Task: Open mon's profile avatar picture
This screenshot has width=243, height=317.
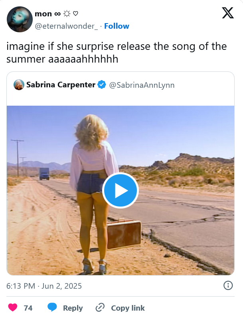Action: tap(20, 19)
